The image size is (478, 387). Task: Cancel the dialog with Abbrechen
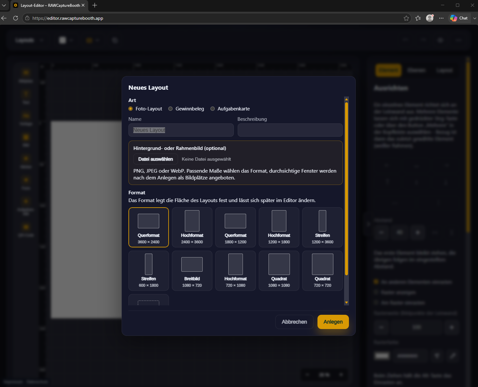click(294, 322)
